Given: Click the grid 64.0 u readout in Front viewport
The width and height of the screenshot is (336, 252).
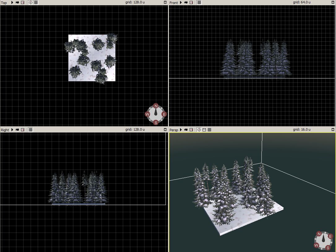Looking at the screenshot, I should point(302,2).
